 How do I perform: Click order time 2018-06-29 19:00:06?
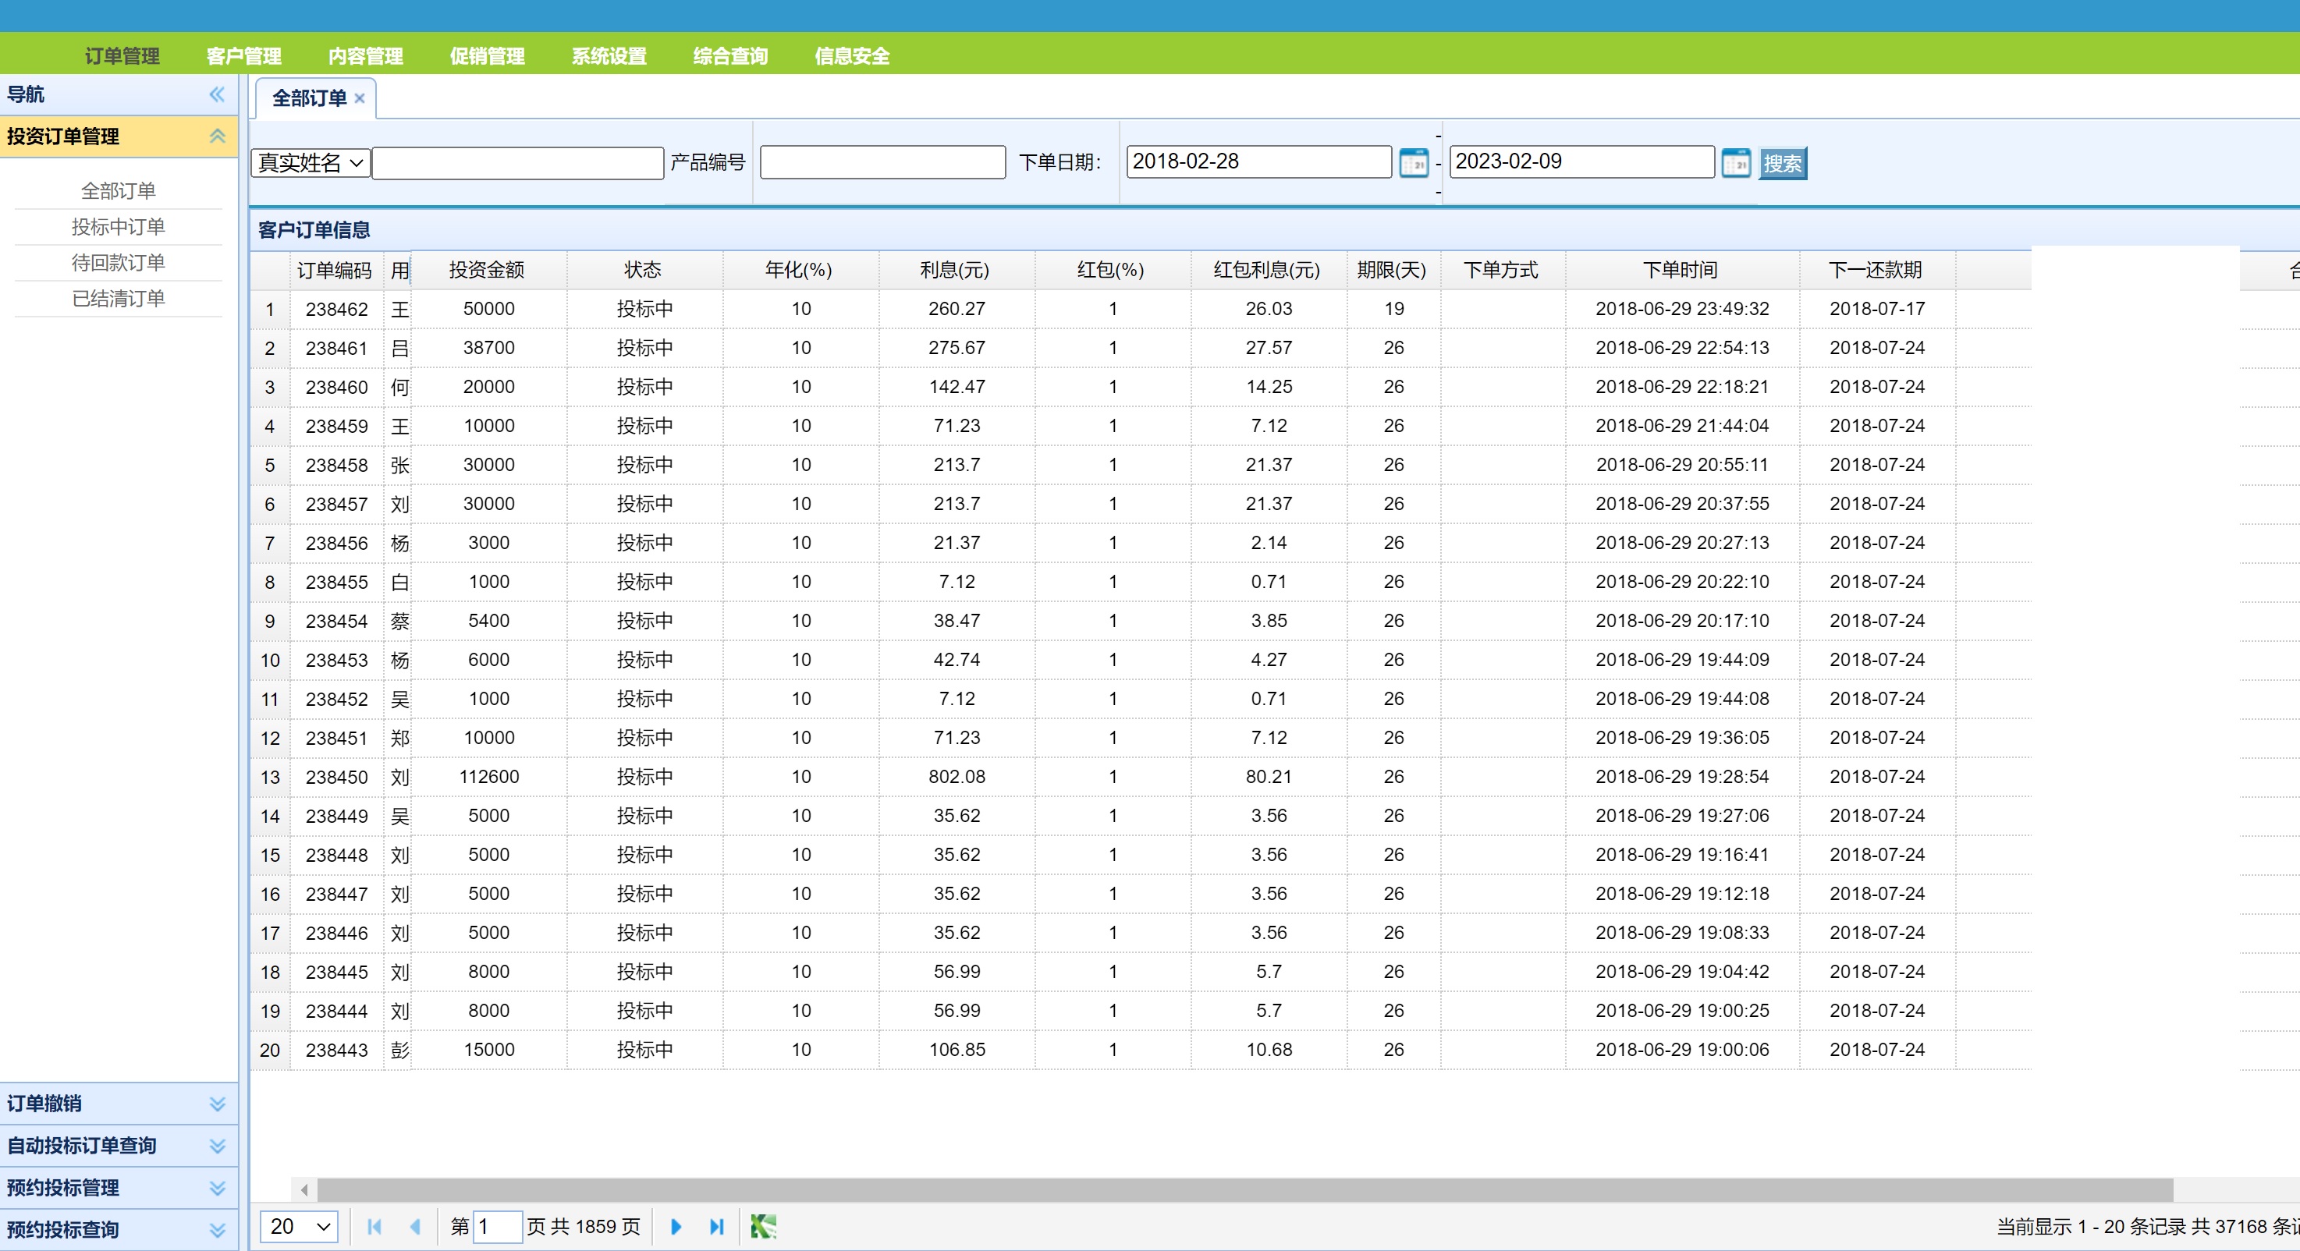pos(1682,1051)
